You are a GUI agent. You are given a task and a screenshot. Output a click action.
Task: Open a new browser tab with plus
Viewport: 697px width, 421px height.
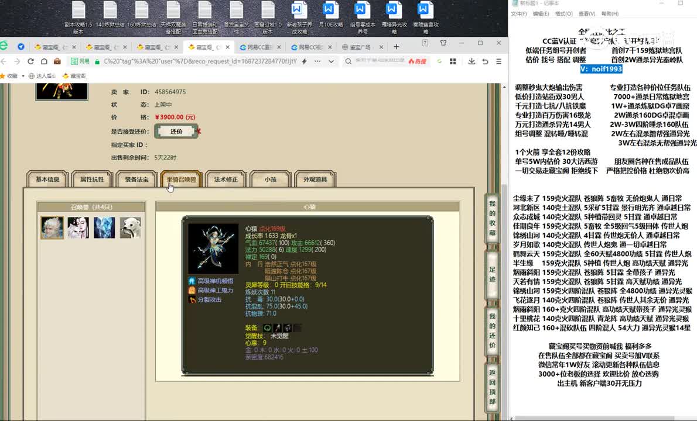(x=396, y=47)
